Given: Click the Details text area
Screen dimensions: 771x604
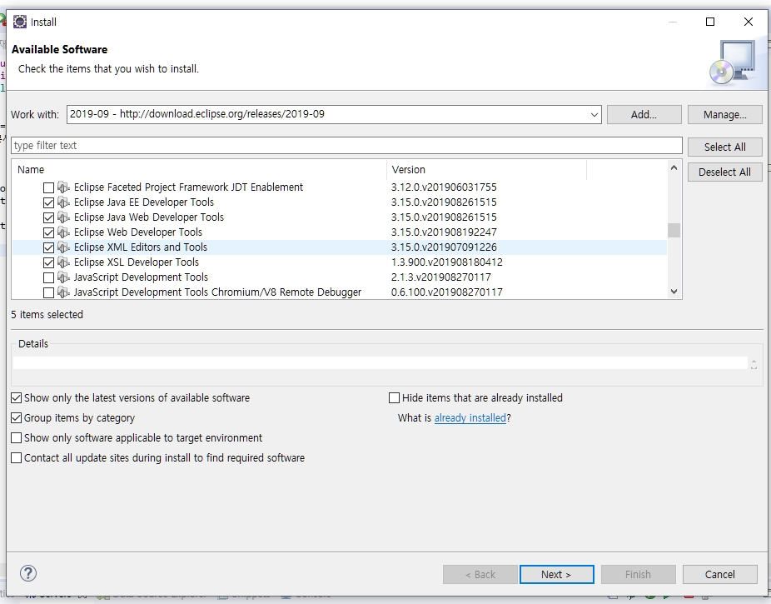Looking at the screenshot, I should point(381,363).
